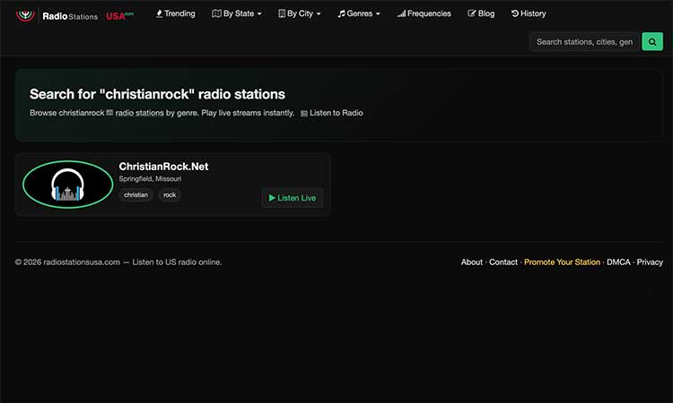
Task: Open the Contact footer link
Action: 503,262
